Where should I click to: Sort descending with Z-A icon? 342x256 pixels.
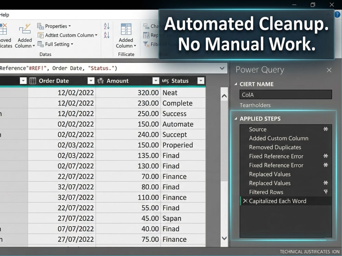pos(107,35)
